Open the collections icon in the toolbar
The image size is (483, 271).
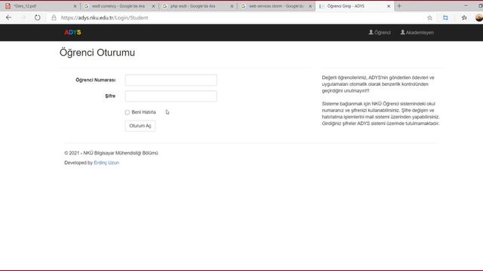(445, 18)
